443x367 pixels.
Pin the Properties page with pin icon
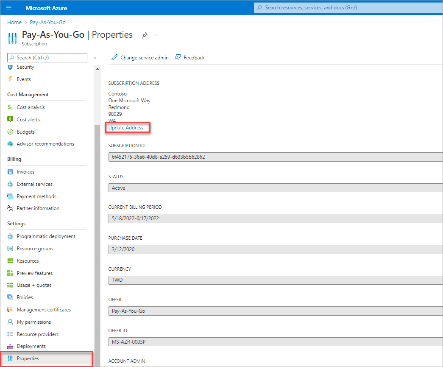[145, 35]
